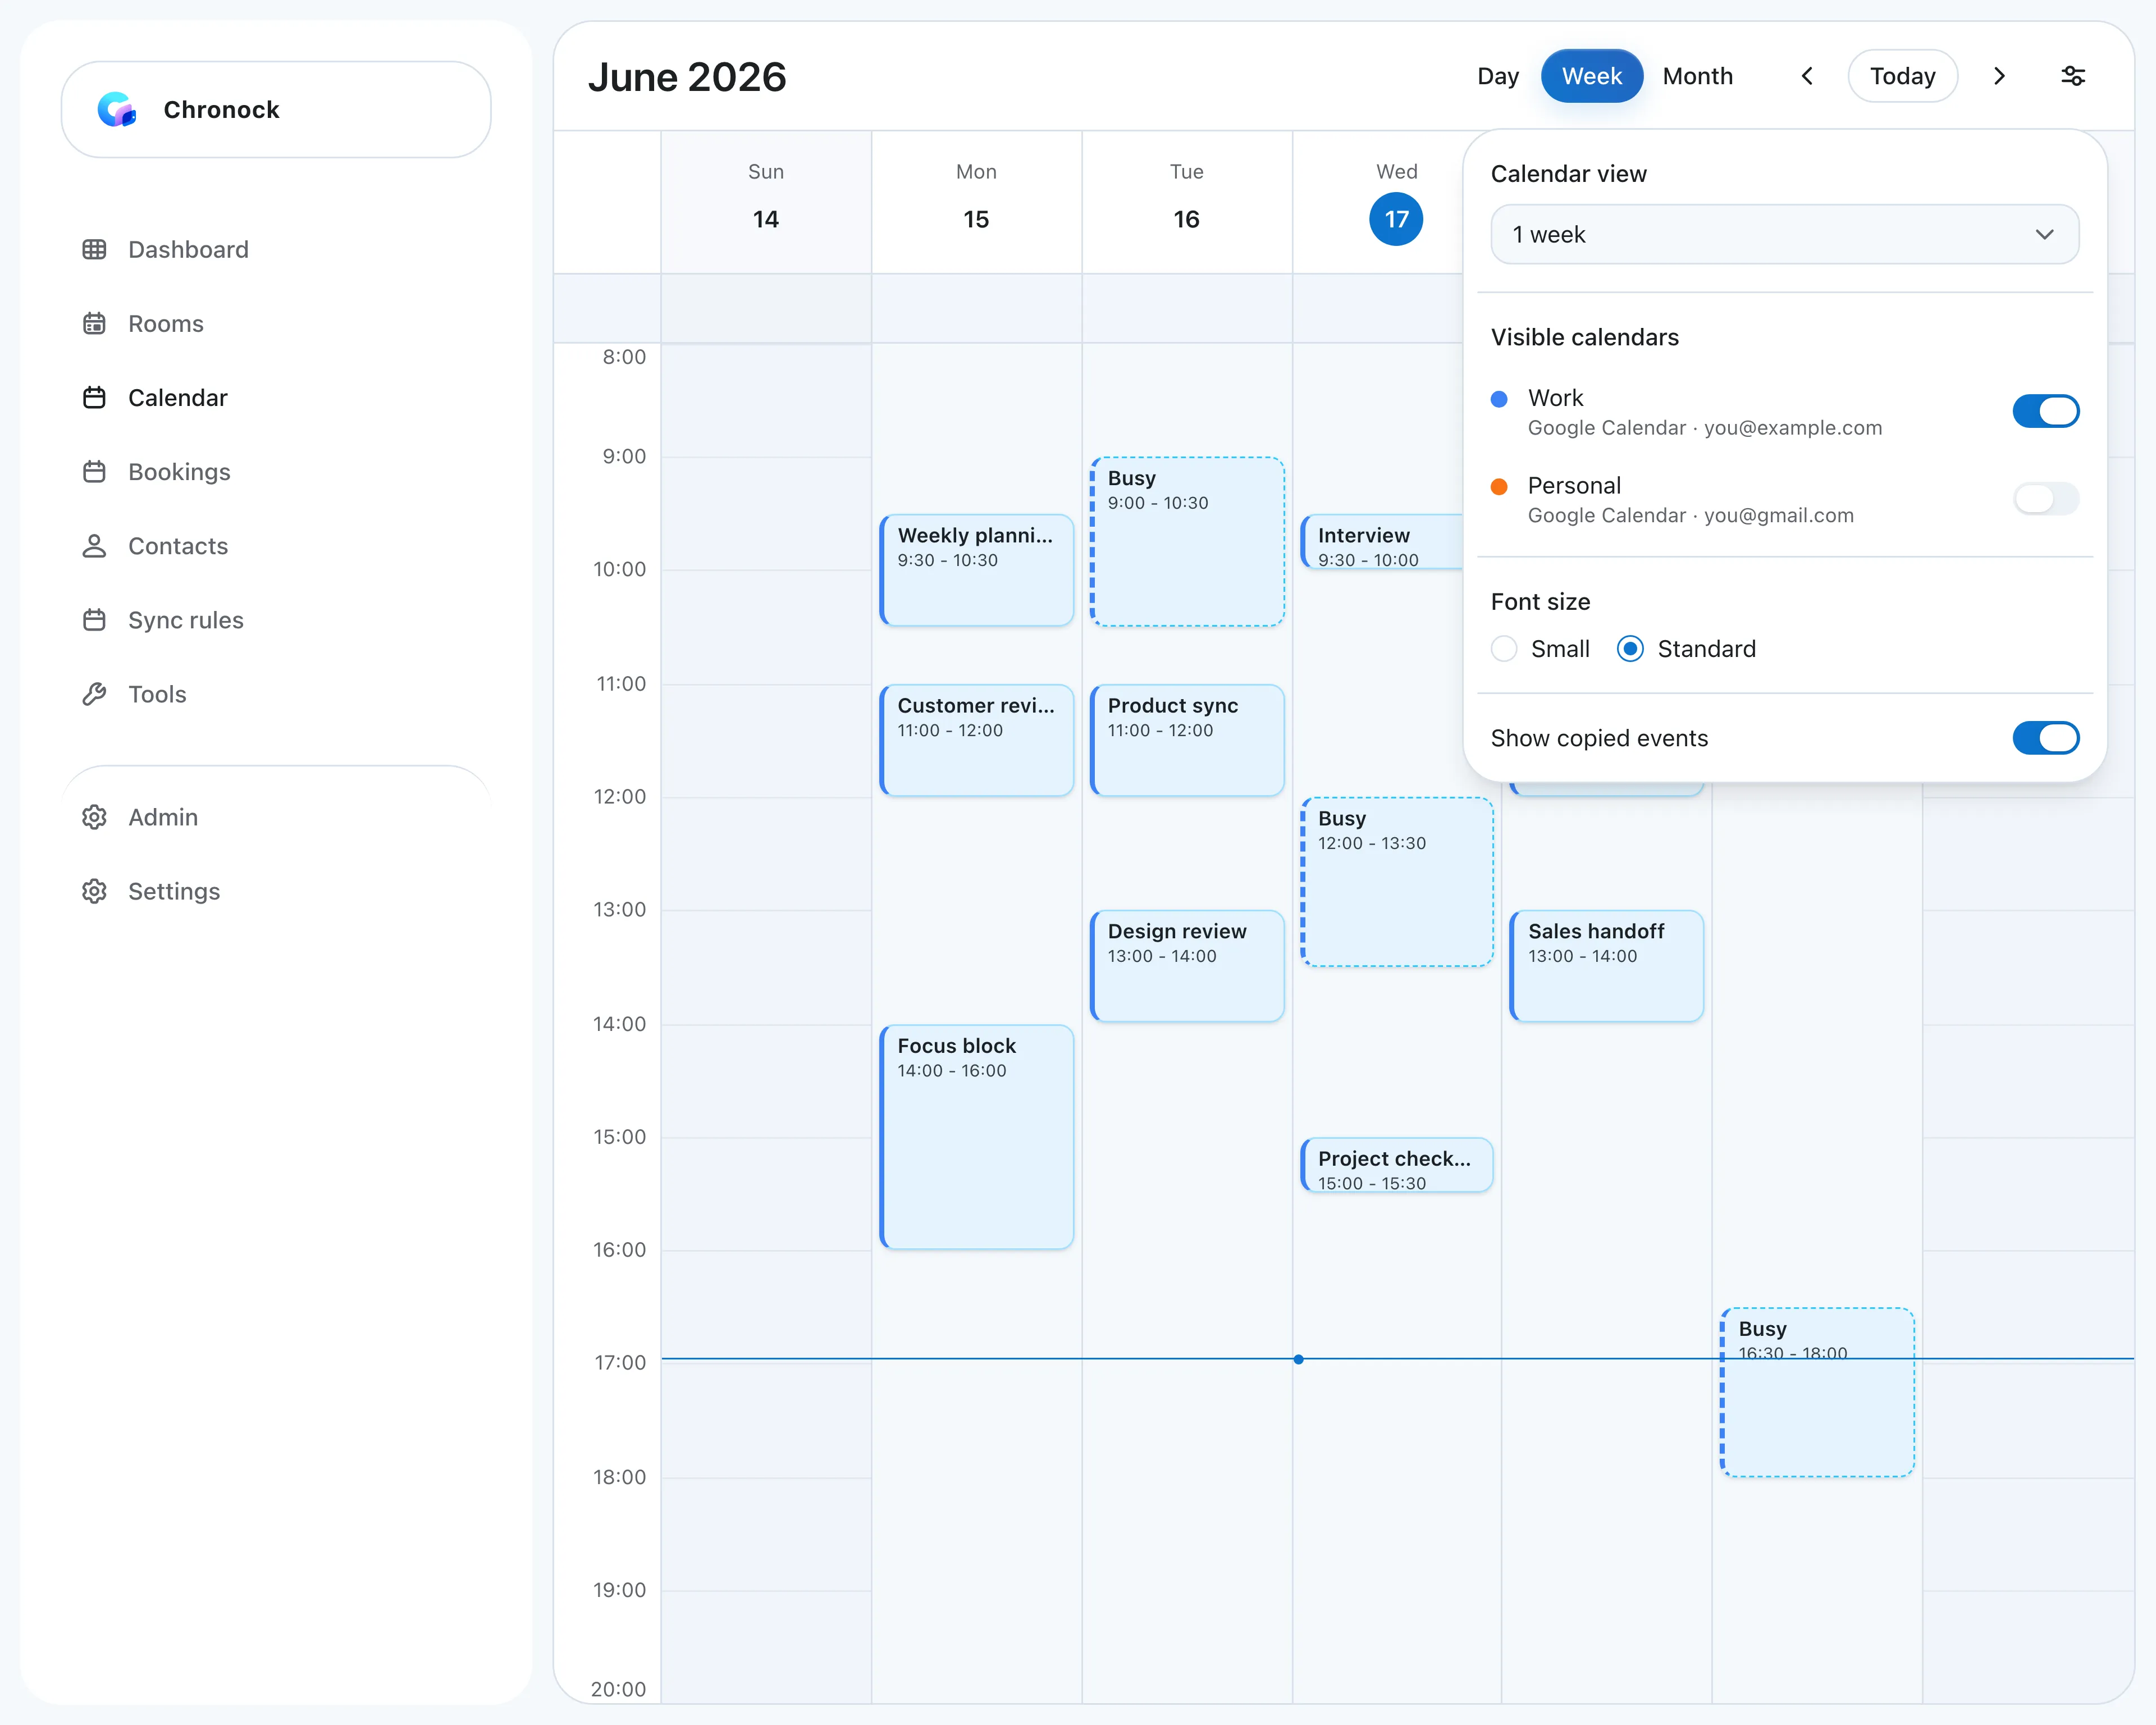Image resolution: width=2156 pixels, height=1725 pixels.
Task: Switch to Week view
Action: pos(1591,76)
